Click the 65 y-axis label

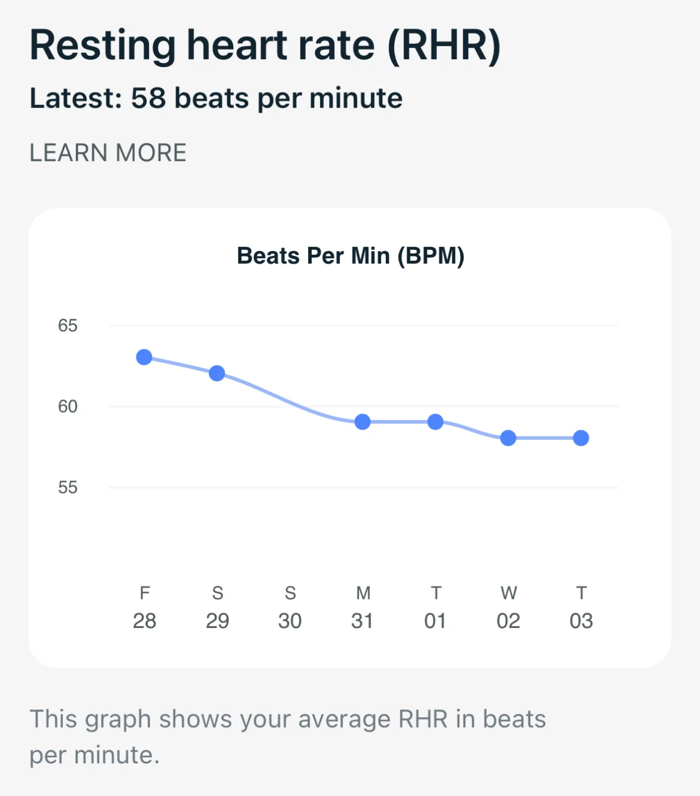(x=68, y=325)
